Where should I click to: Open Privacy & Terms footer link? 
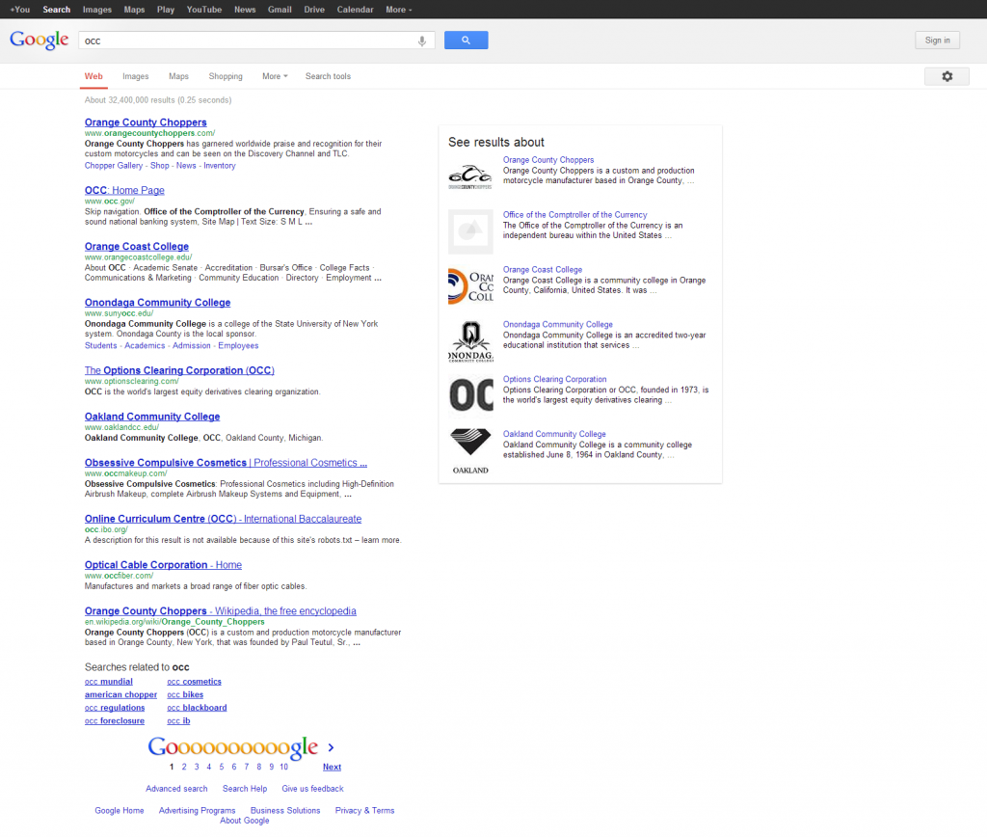pos(365,811)
